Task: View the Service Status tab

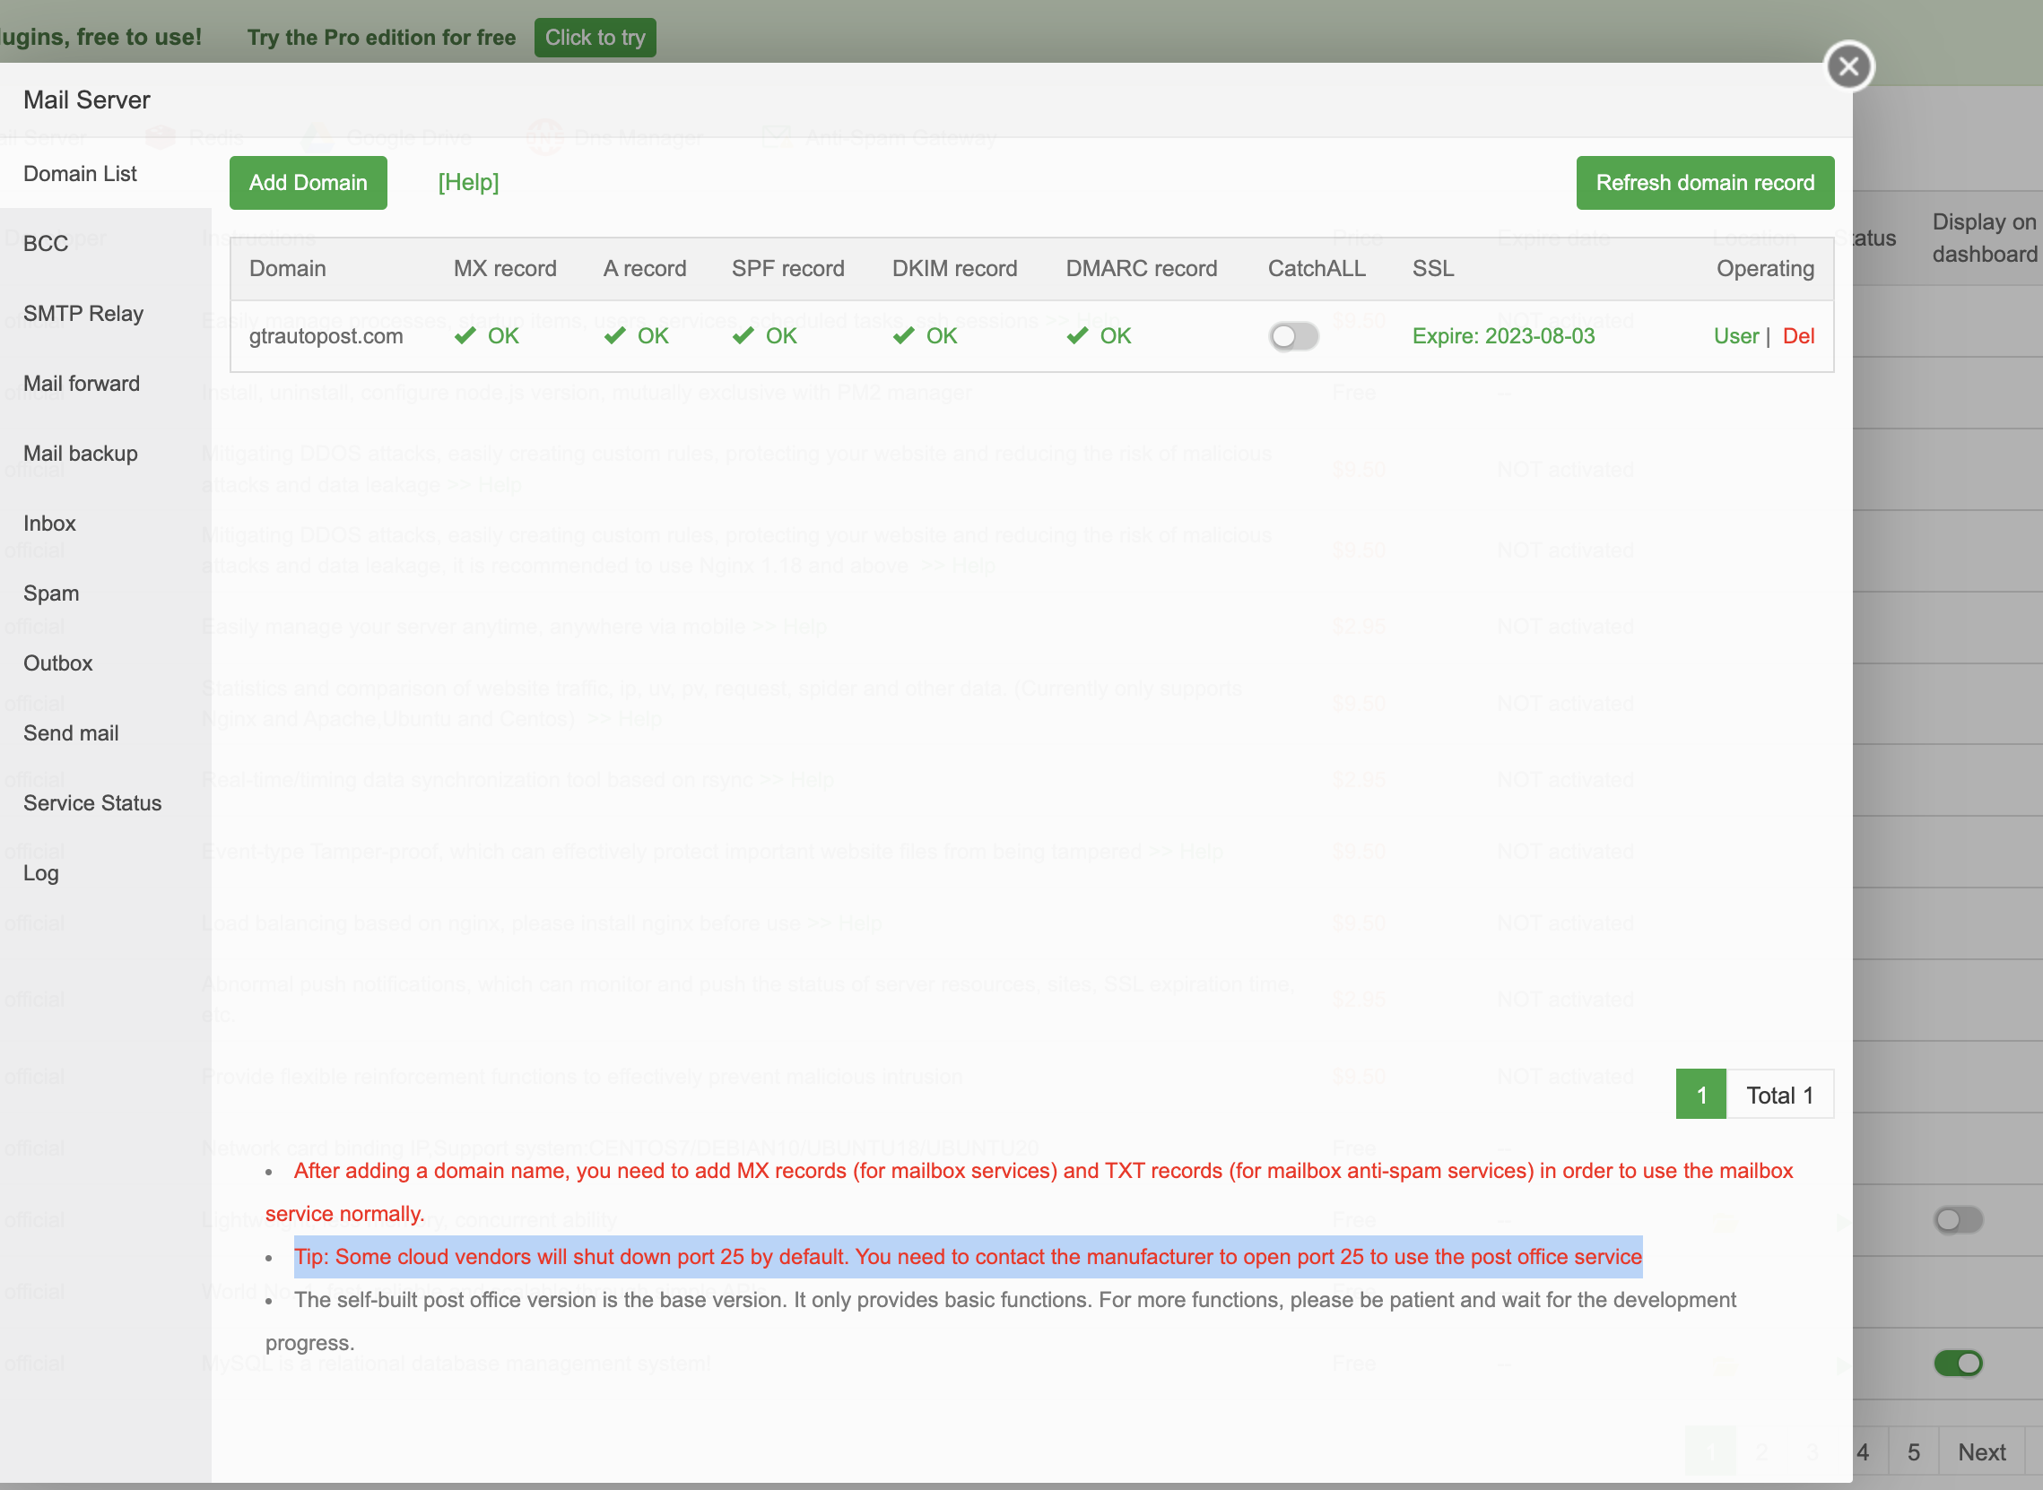Action: [92, 802]
